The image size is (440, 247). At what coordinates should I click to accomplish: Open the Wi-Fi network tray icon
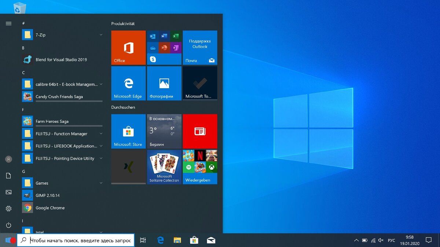point(373,240)
